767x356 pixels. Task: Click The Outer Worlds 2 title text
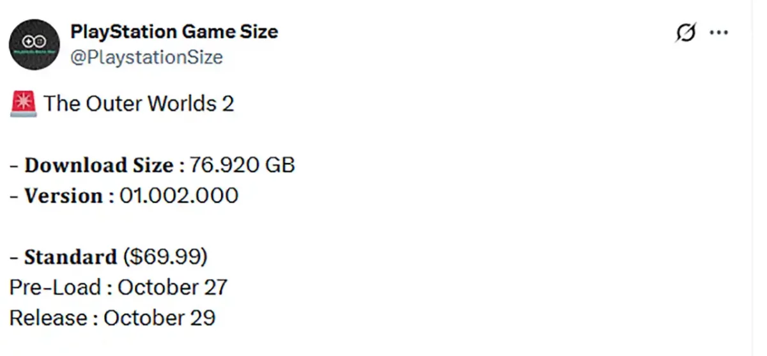click(x=139, y=104)
